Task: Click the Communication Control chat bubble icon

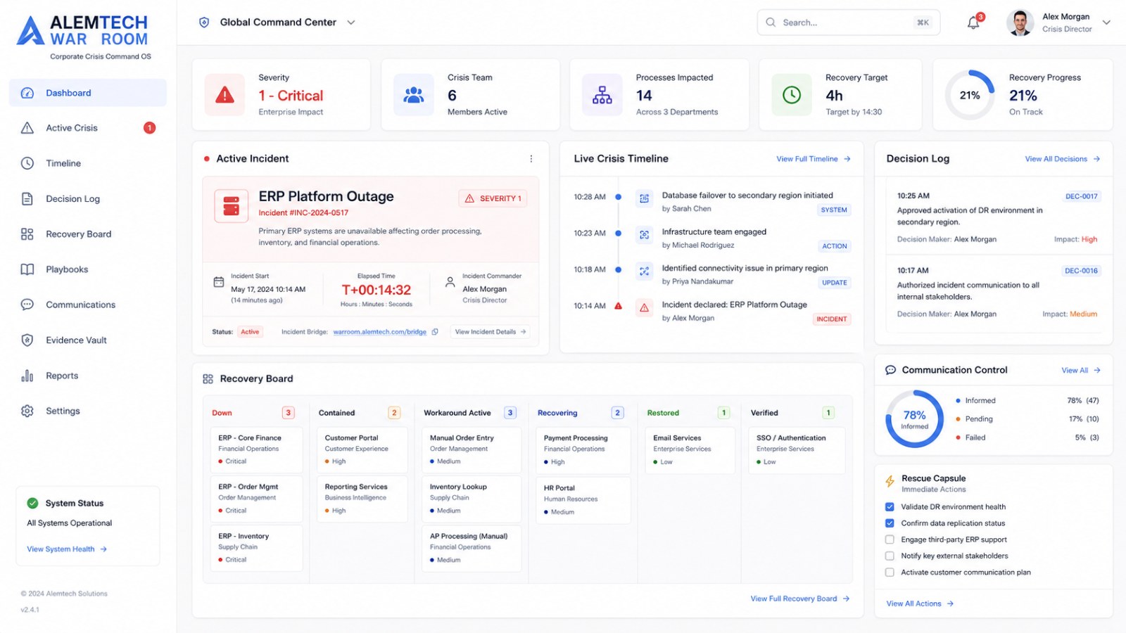Action: pos(891,370)
